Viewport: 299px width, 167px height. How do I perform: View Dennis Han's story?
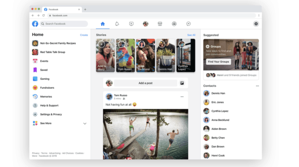click(165, 55)
